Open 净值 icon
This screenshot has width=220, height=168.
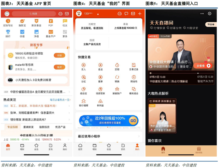pyautogui.click(x=36, y=32)
